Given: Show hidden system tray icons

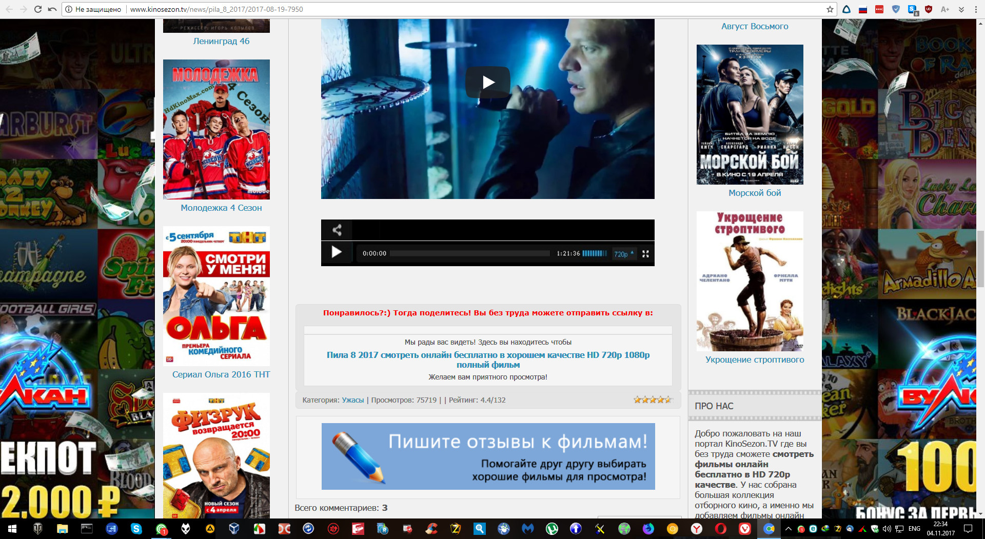Looking at the screenshot, I should [789, 529].
